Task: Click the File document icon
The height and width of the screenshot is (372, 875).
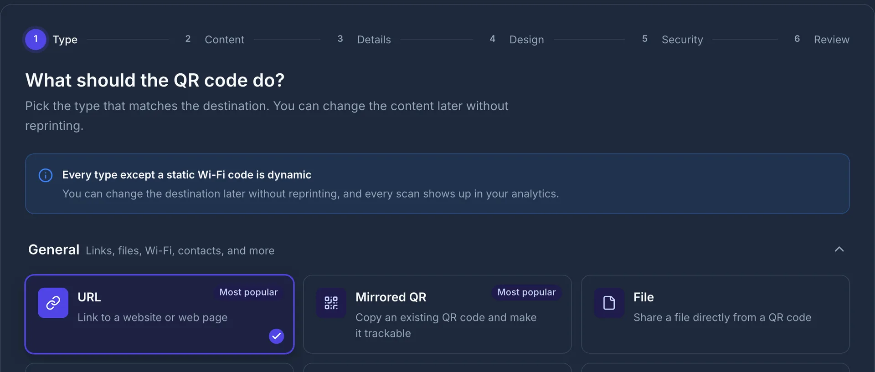Action: tap(609, 303)
